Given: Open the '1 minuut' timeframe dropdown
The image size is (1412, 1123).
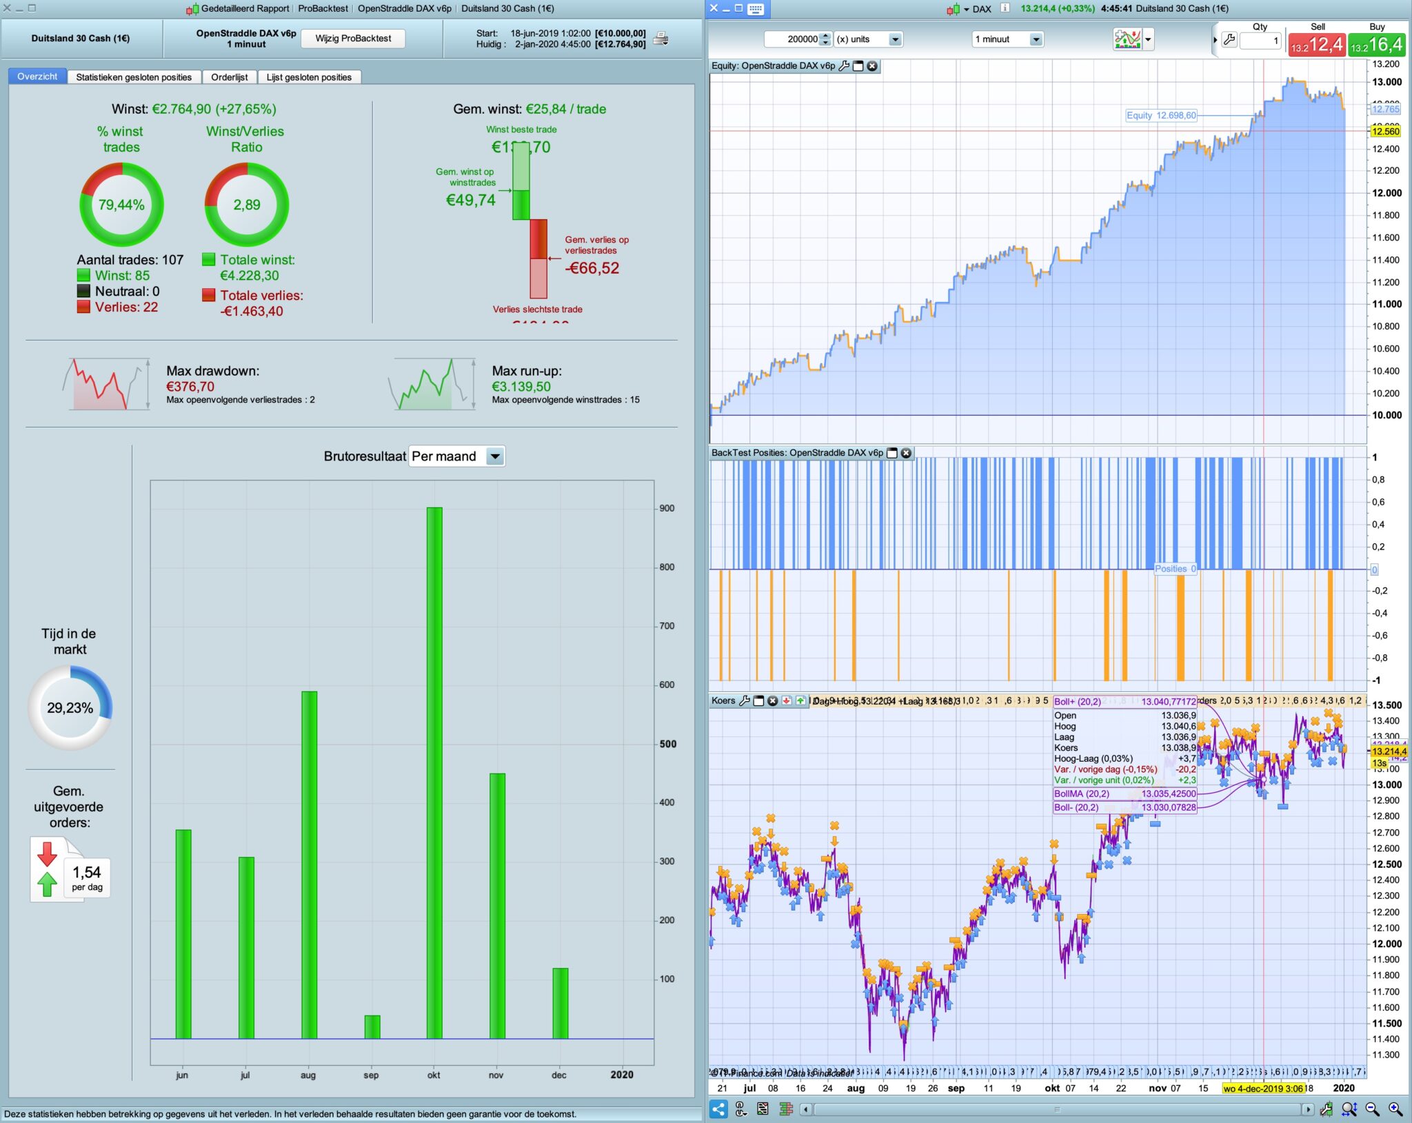Looking at the screenshot, I should [x=1036, y=39].
